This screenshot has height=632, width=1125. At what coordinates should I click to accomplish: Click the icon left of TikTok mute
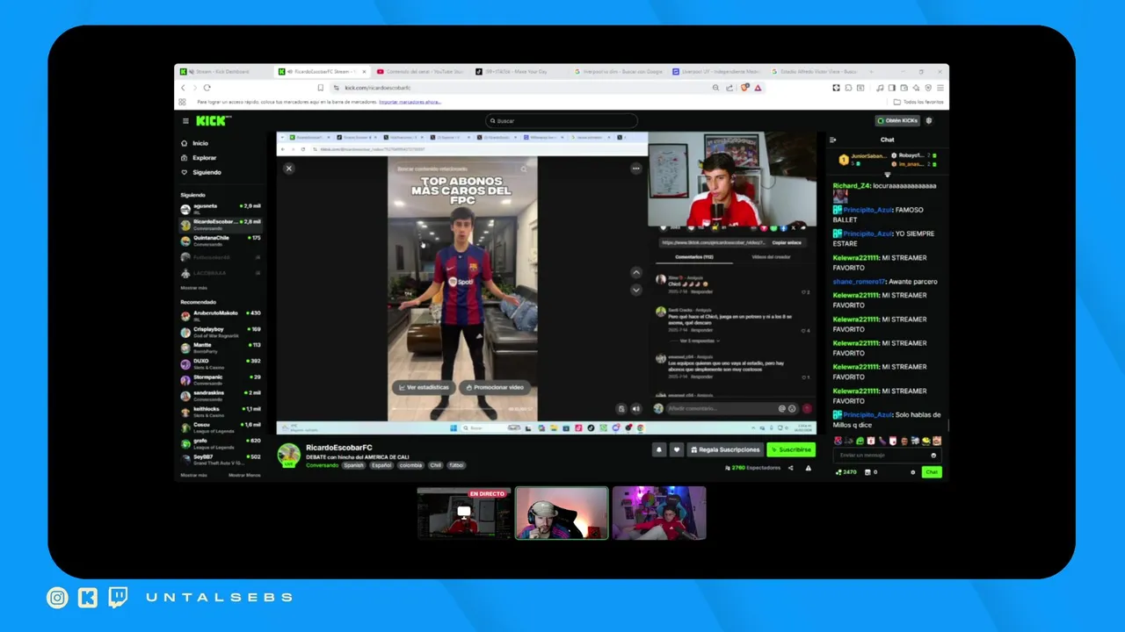point(621,408)
